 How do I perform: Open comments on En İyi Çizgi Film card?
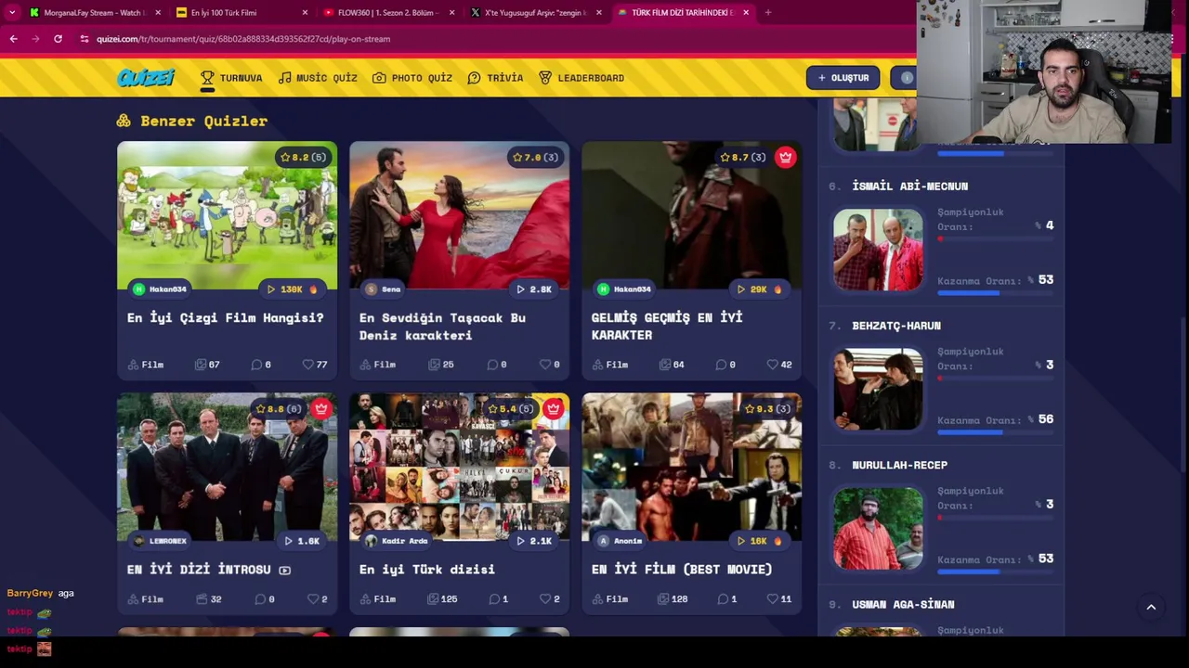coord(261,365)
